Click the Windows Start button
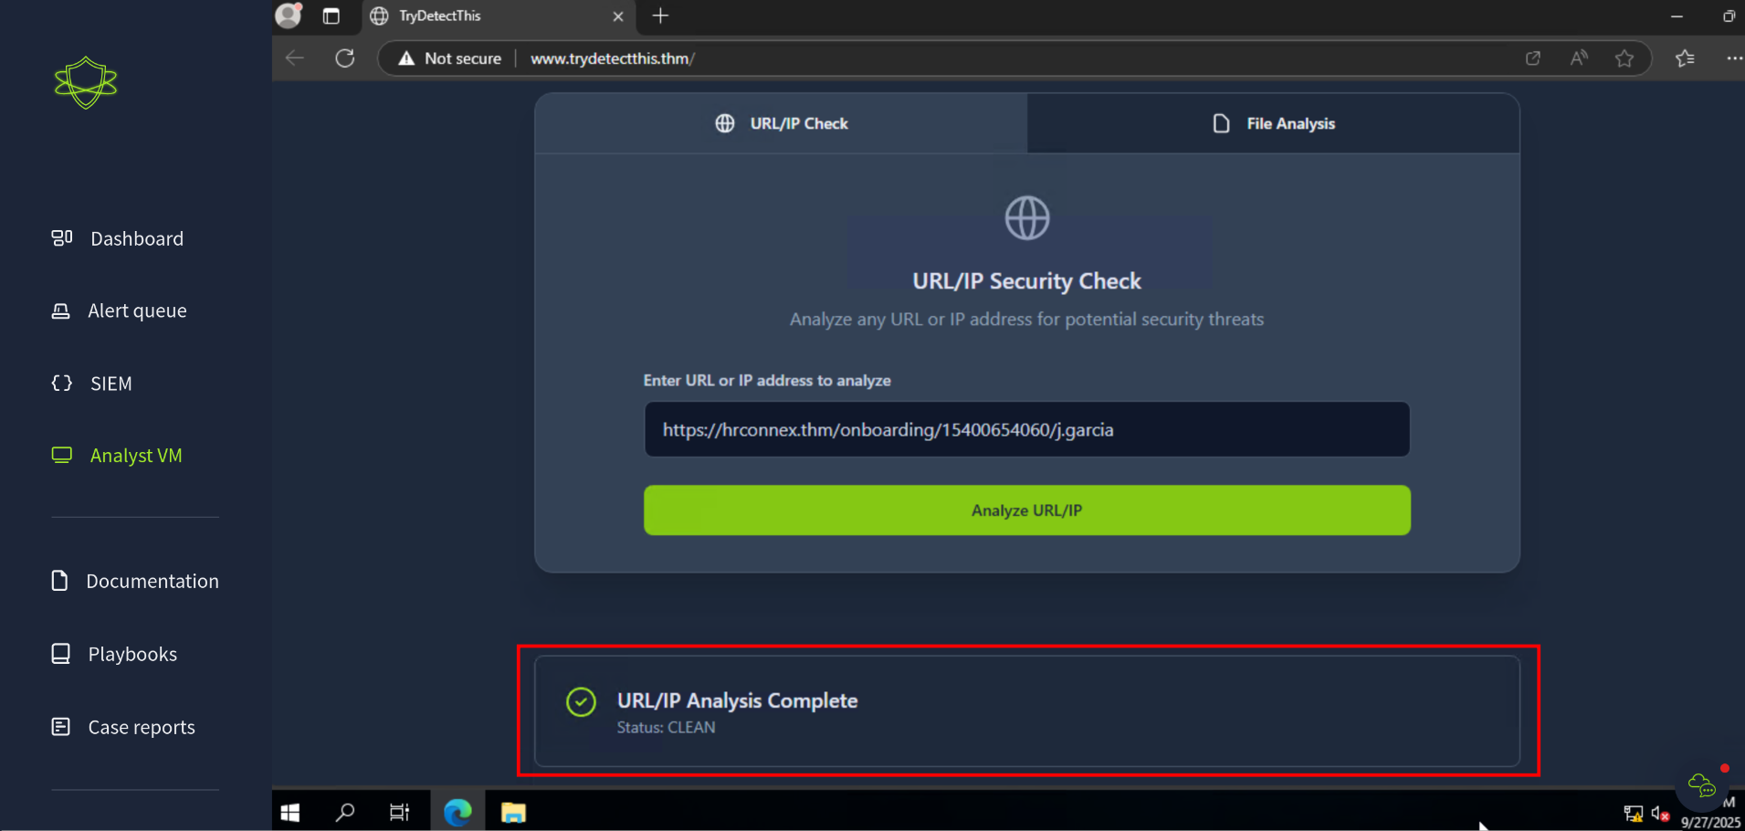 click(x=290, y=812)
